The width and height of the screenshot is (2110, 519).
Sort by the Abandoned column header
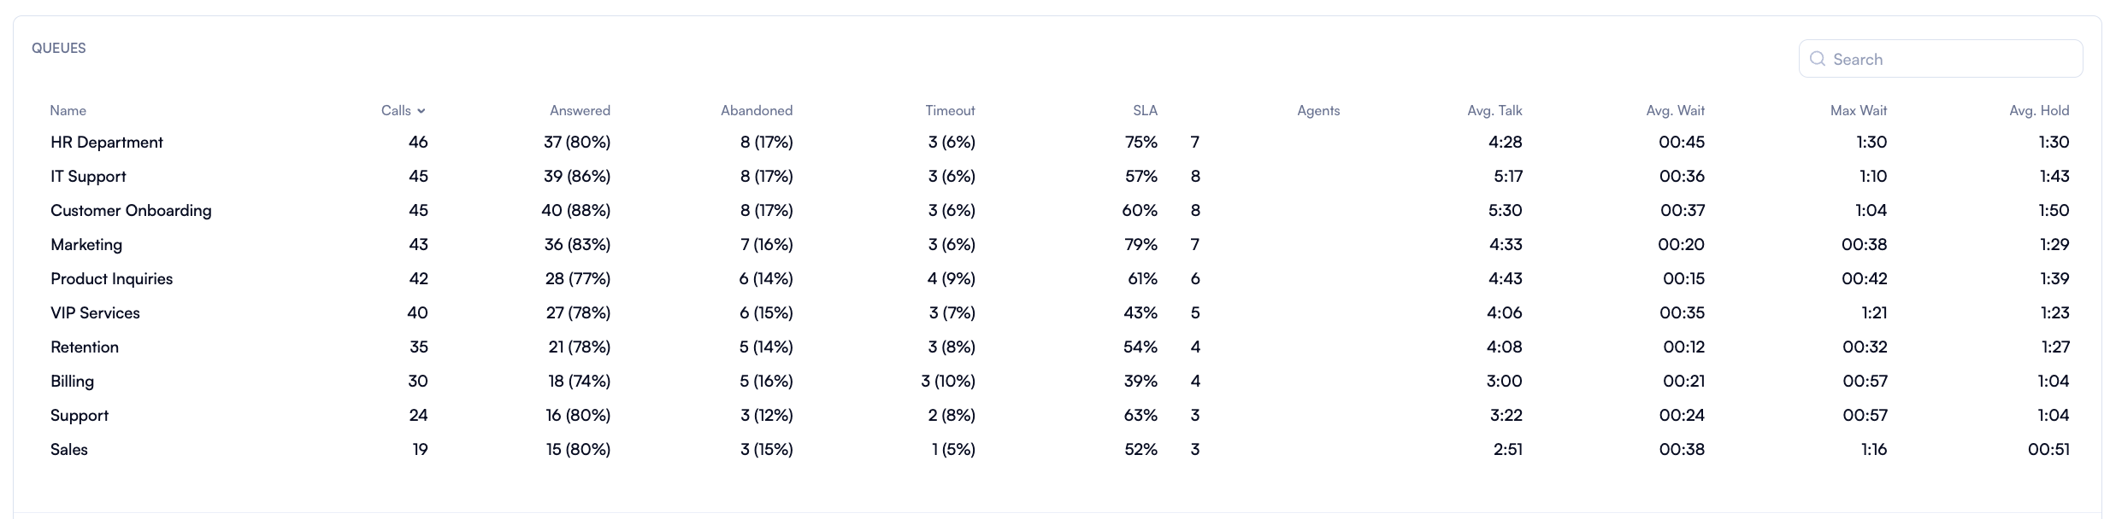[757, 111]
